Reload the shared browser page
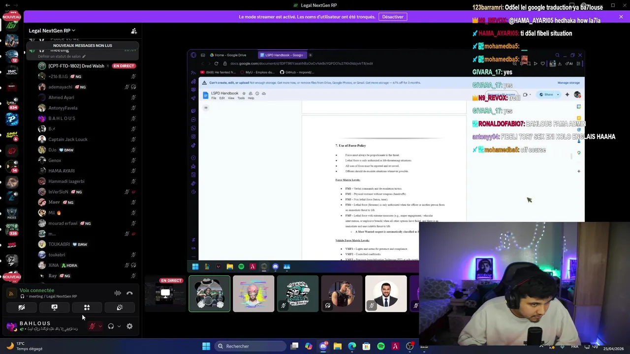The width and height of the screenshot is (630, 354). [216, 63]
